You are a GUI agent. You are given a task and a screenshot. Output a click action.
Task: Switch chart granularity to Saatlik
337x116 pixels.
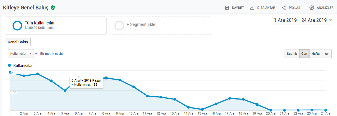click(x=292, y=54)
